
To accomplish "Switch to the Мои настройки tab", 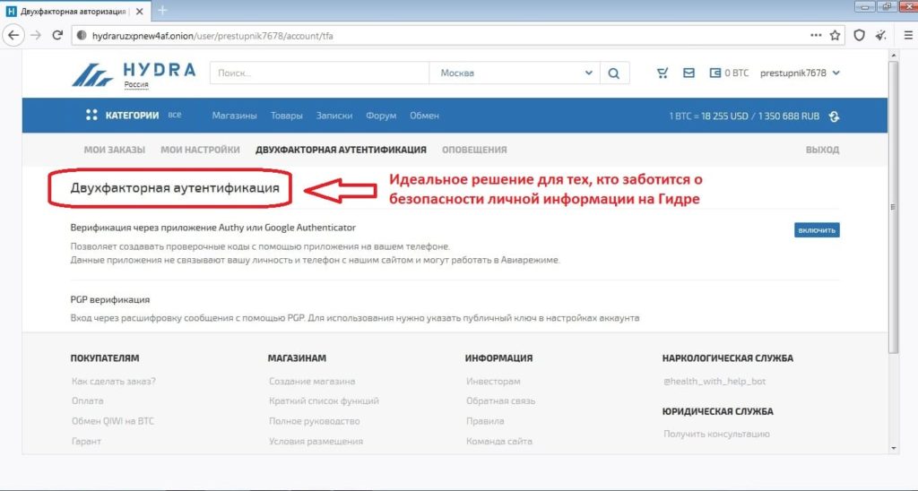I will [x=200, y=150].
